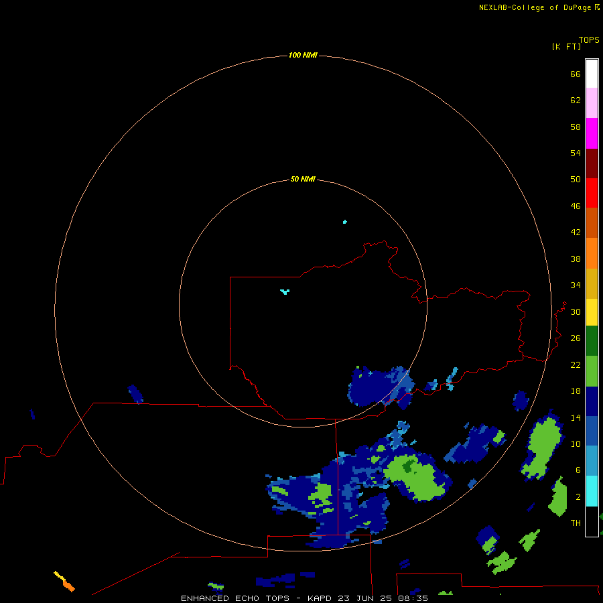
Task: Click the gold 38 kft legend swatch
Action: tap(592, 283)
